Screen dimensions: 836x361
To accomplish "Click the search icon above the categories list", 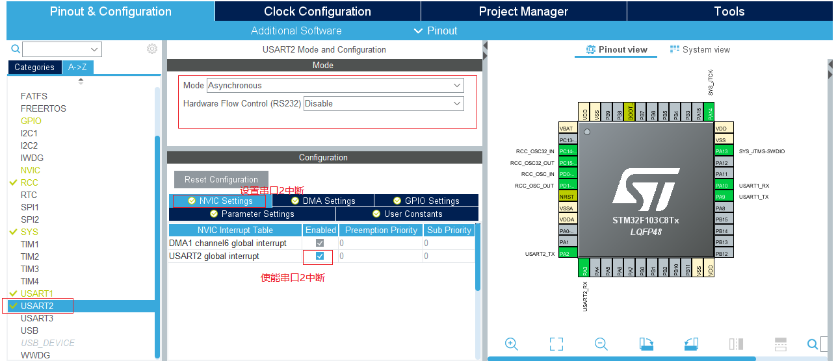I will coord(15,49).
